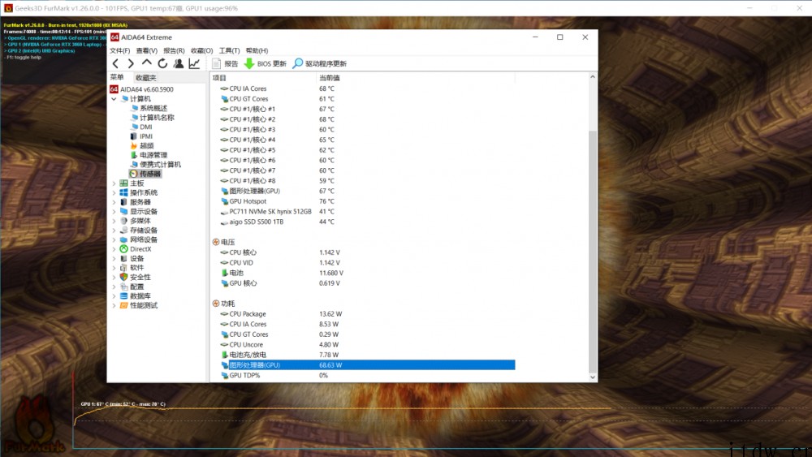
Task: Select the AIDA64 v6.60.5900 root node
Action: pos(142,89)
